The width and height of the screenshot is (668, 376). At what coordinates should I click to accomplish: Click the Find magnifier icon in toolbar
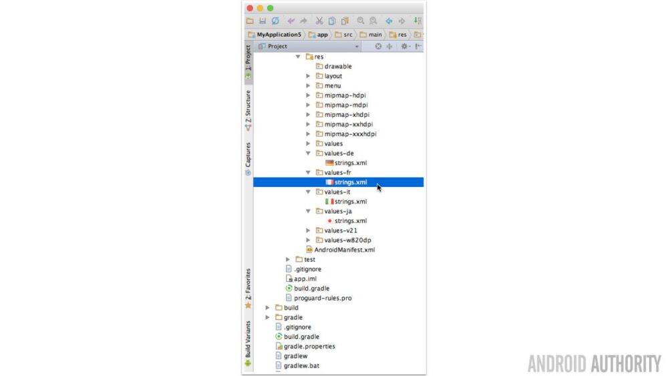point(361,21)
